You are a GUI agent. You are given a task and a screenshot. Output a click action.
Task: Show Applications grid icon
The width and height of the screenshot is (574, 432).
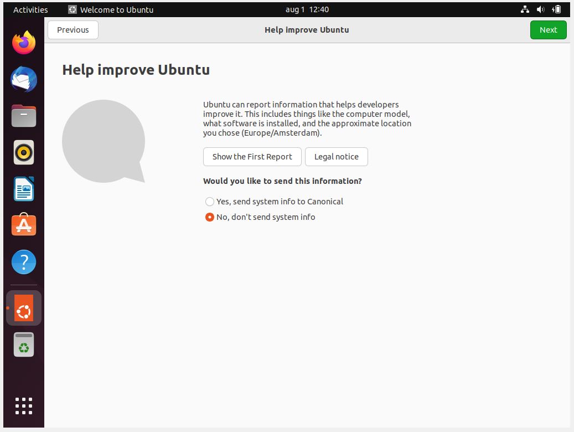pyautogui.click(x=24, y=406)
